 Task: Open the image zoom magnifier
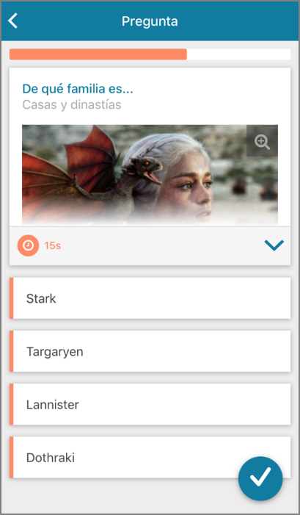point(262,140)
